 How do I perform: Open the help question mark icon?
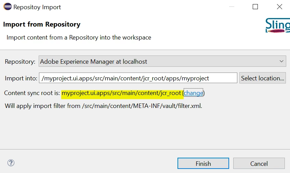[11, 163]
